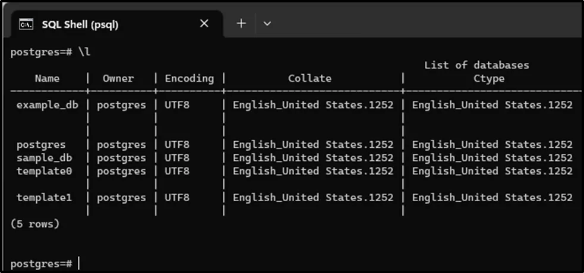The height and width of the screenshot is (273, 584).
Task: Close the SQL Shell (psql) tab
Action: [x=204, y=24]
